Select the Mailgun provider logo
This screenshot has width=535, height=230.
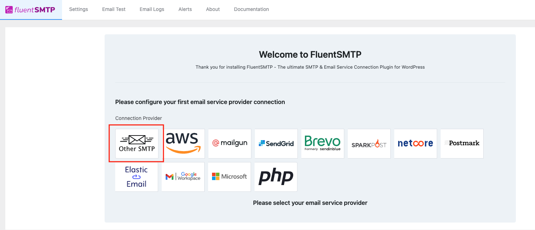[x=230, y=143]
